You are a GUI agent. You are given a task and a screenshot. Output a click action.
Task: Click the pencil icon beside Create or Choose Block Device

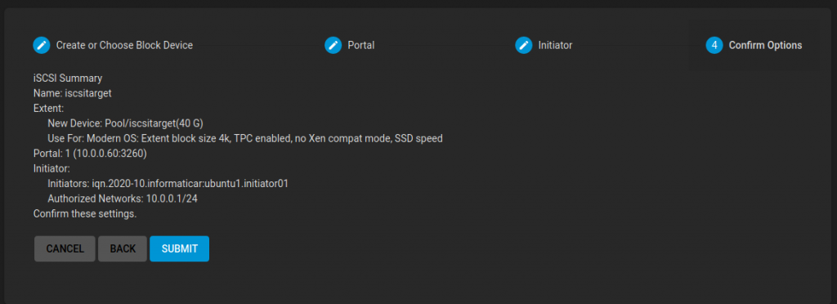click(42, 45)
